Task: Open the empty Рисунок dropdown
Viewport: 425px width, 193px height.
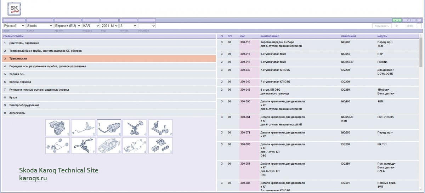Action: pyautogui.click(x=147, y=26)
